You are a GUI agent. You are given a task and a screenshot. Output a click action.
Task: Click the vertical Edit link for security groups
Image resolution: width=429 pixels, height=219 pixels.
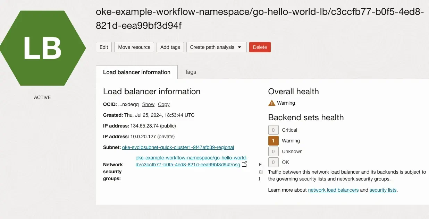[x=260, y=172]
